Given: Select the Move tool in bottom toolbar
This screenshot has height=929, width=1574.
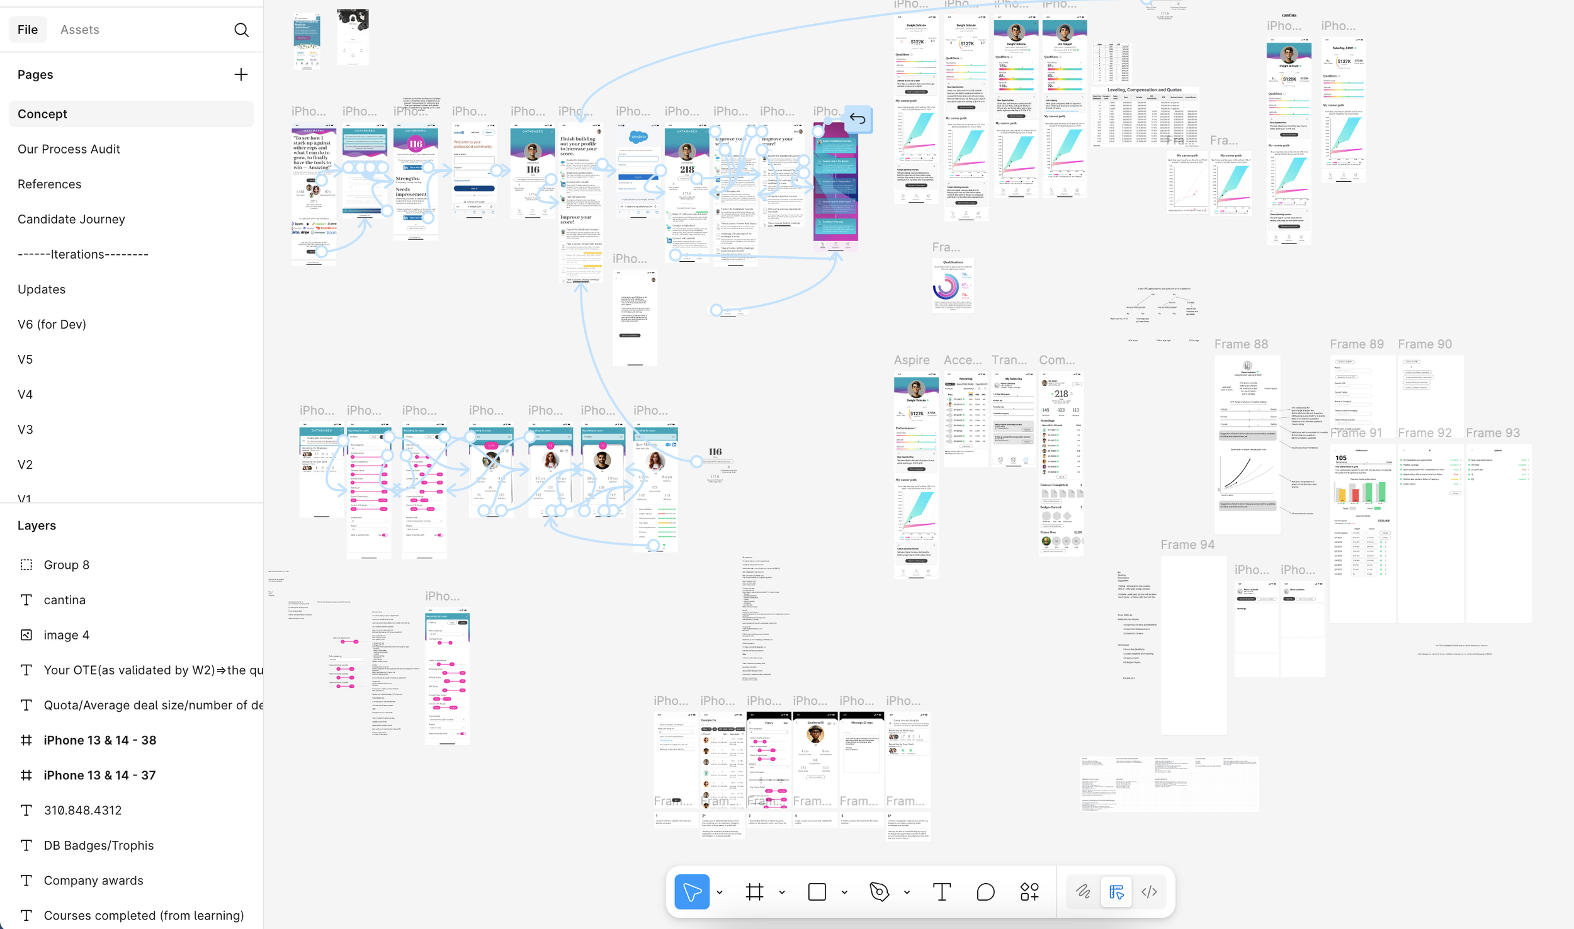Looking at the screenshot, I should [691, 891].
